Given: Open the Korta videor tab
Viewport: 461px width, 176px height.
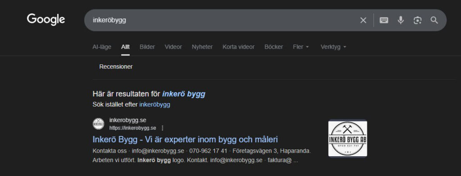Looking at the screenshot, I should pos(239,47).
